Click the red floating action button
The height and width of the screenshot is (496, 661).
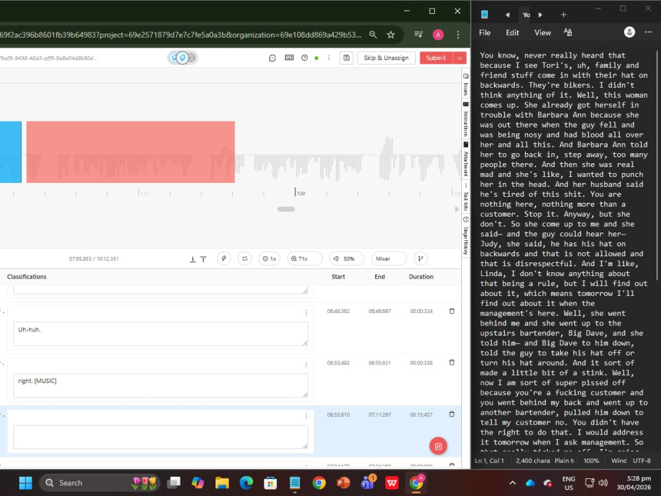click(x=438, y=446)
